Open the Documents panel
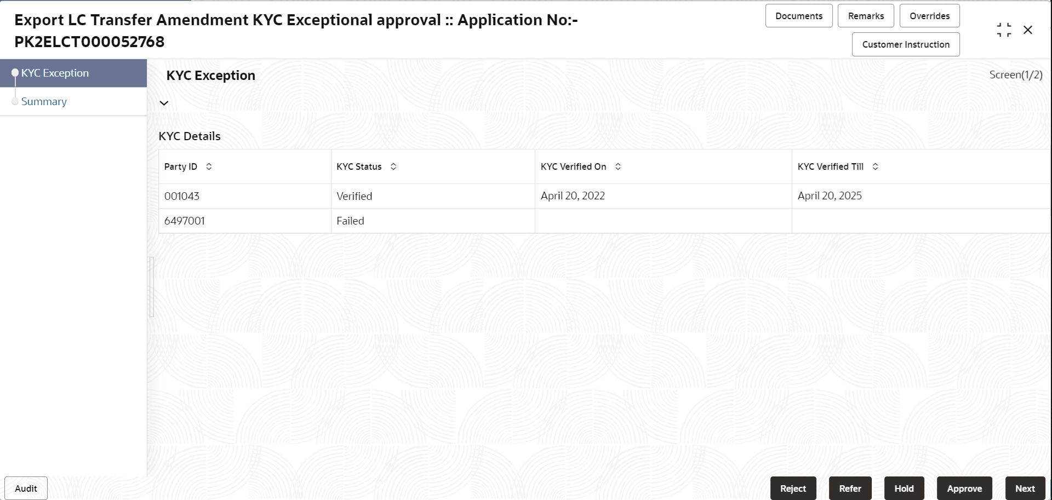 click(x=798, y=15)
